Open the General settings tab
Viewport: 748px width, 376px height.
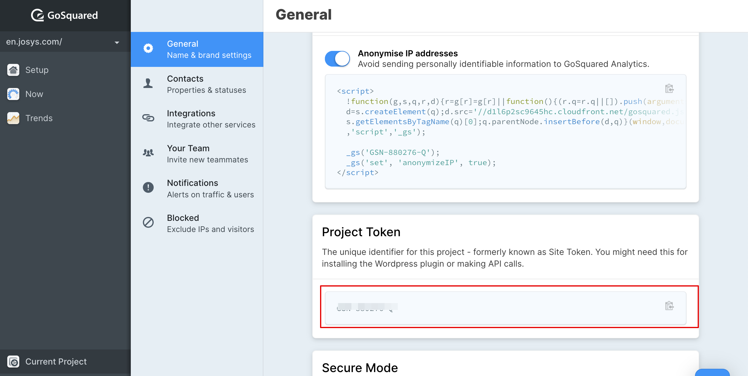pyautogui.click(x=197, y=49)
